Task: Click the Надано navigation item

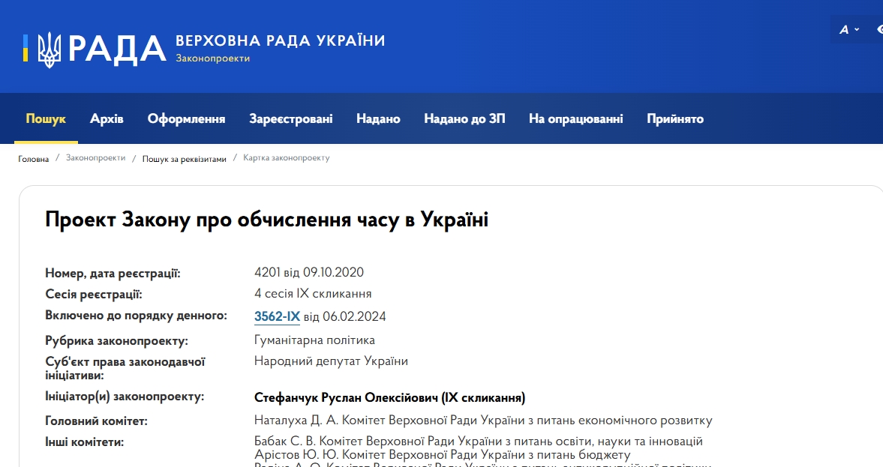Action: point(378,118)
